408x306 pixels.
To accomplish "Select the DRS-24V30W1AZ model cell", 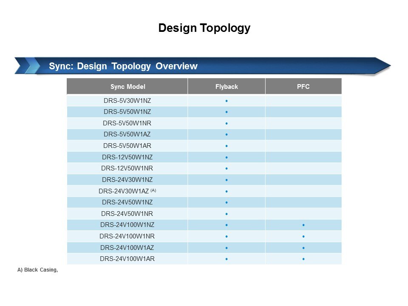I will (127, 191).
